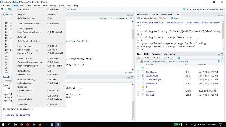Maximize the Console pane
The height and width of the screenshot is (127, 226).
click(132, 78)
